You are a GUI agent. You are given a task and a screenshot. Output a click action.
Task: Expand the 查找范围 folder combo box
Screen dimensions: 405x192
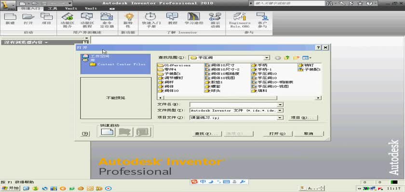(267, 58)
